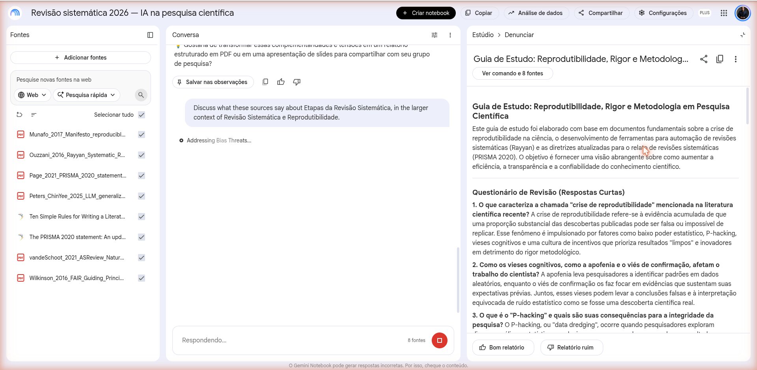Click the PLUS badge
Screen dimensions: 757x370
tap(705, 13)
